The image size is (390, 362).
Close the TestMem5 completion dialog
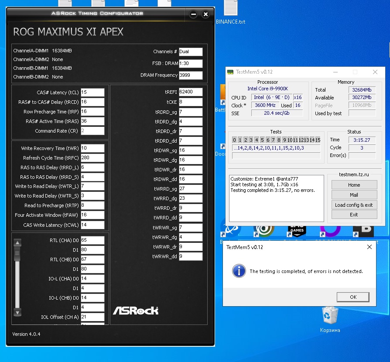(x=369, y=247)
